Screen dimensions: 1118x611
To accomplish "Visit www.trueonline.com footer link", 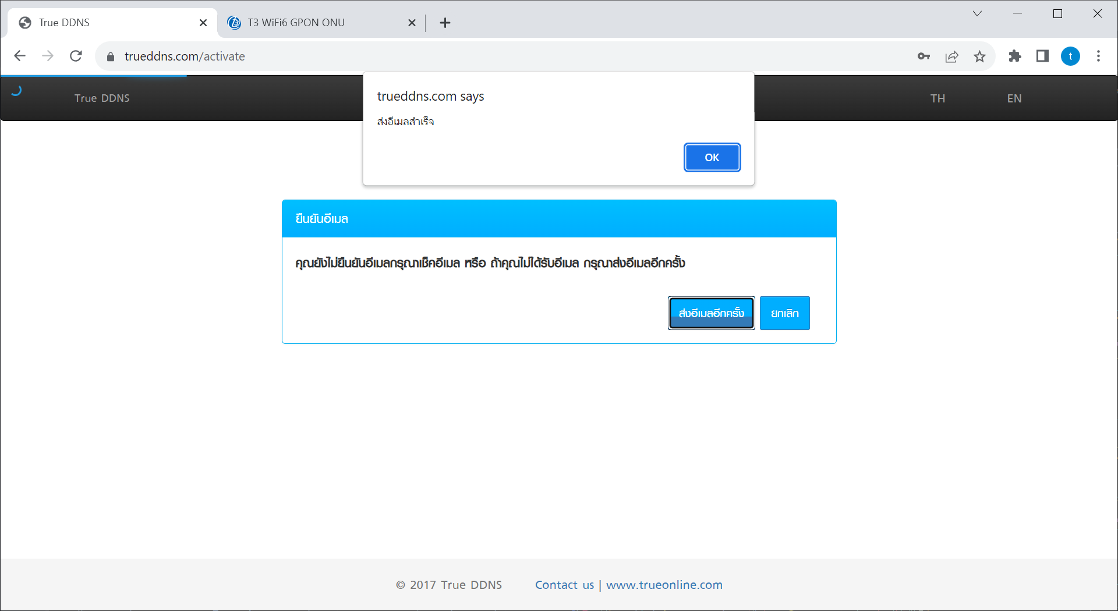I will [664, 585].
